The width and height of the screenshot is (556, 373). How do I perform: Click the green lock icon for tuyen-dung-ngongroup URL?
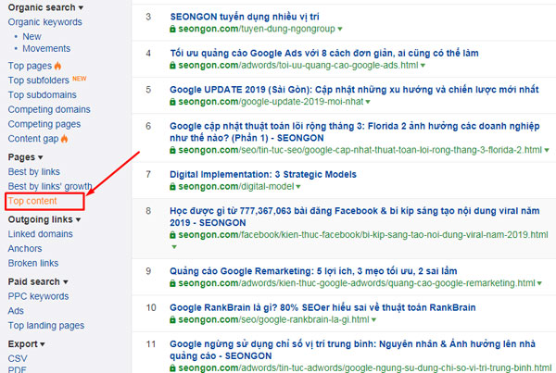(172, 29)
